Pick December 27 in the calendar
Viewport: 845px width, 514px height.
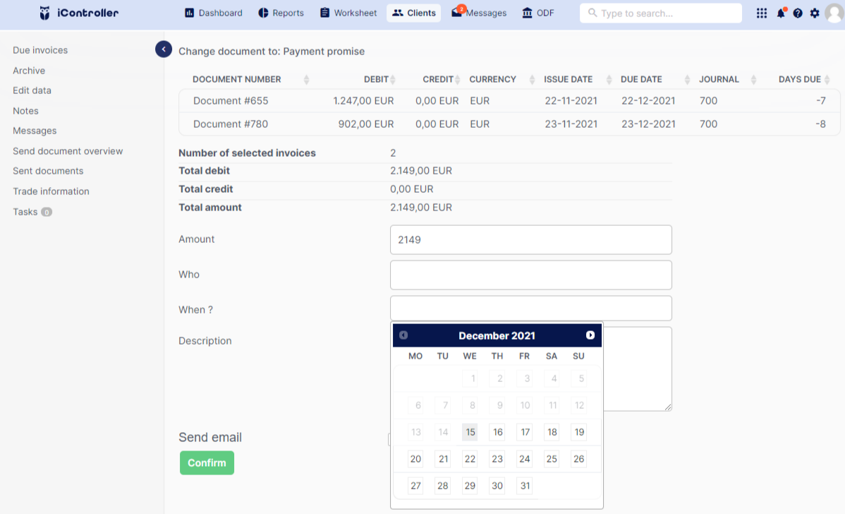415,486
